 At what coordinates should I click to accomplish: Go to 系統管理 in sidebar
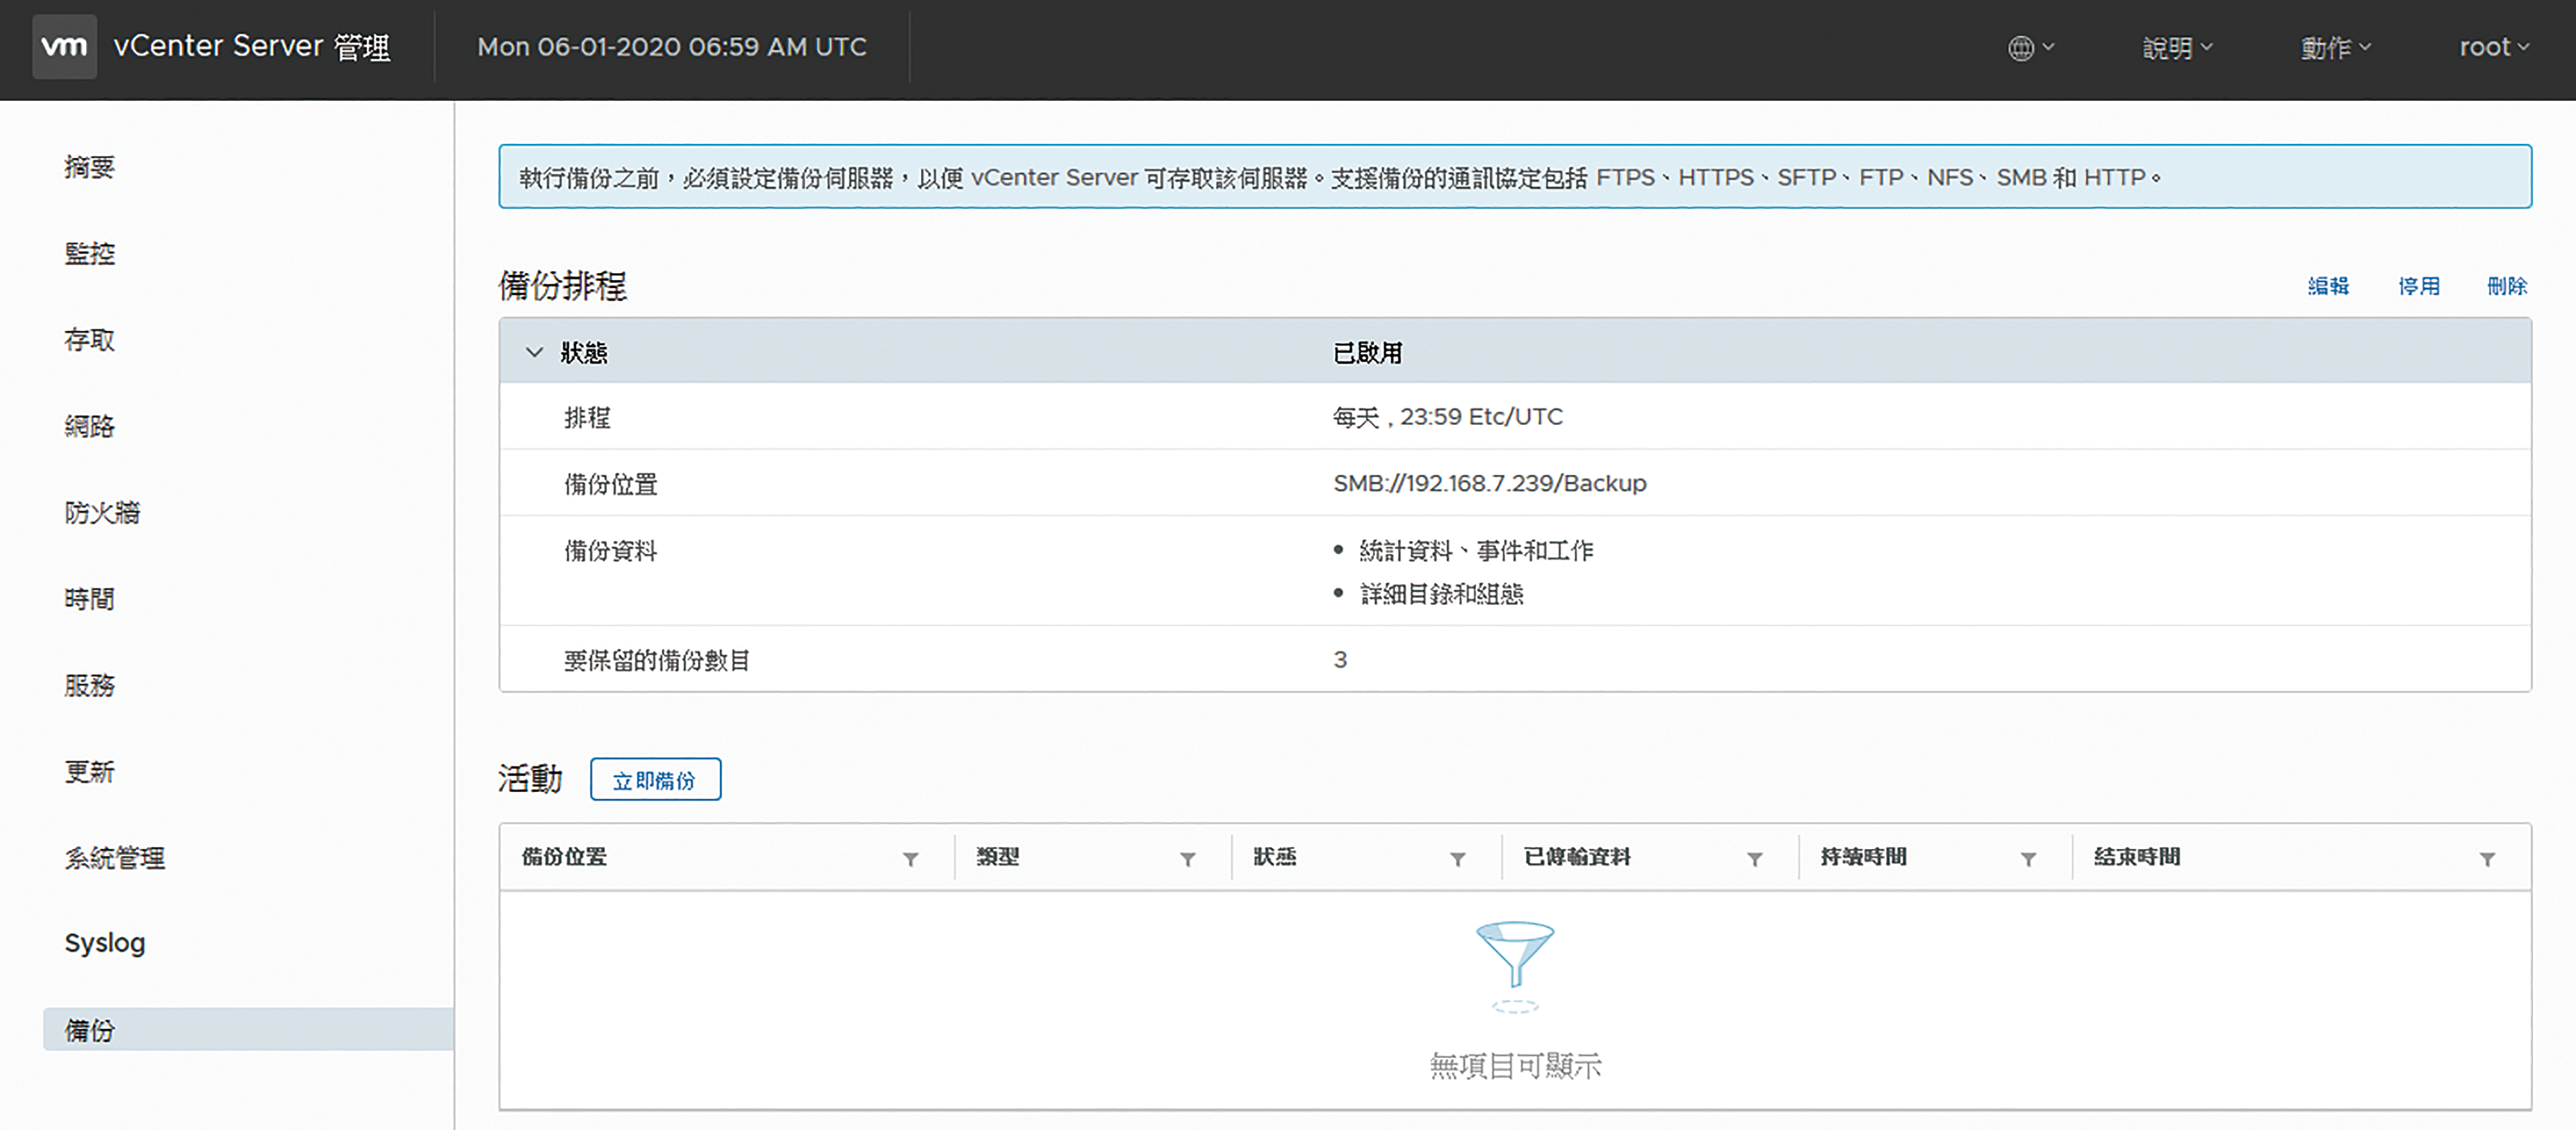(x=115, y=858)
